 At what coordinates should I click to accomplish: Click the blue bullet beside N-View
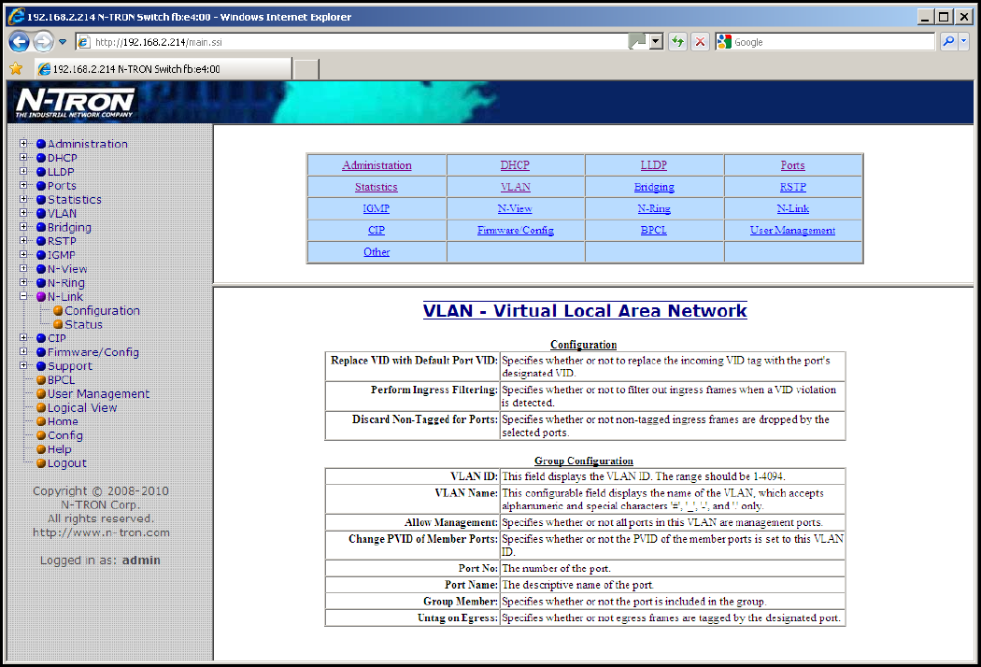[x=41, y=269]
